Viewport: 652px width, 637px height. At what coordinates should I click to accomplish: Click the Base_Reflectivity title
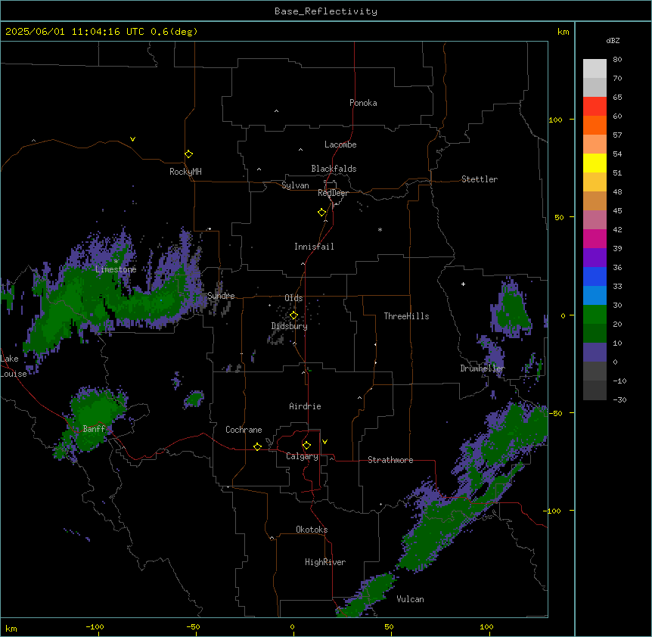pyautogui.click(x=326, y=11)
